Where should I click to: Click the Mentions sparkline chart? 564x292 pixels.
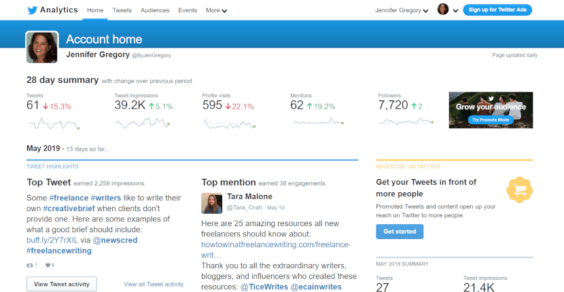[317, 122]
